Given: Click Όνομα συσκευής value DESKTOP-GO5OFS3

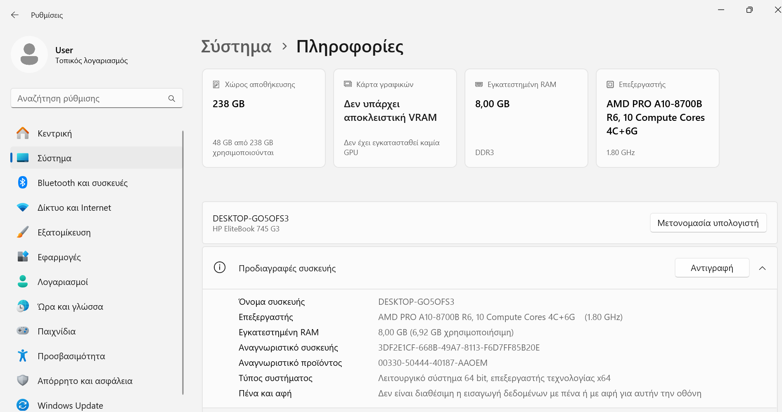Looking at the screenshot, I should click(x=416, y=301).
